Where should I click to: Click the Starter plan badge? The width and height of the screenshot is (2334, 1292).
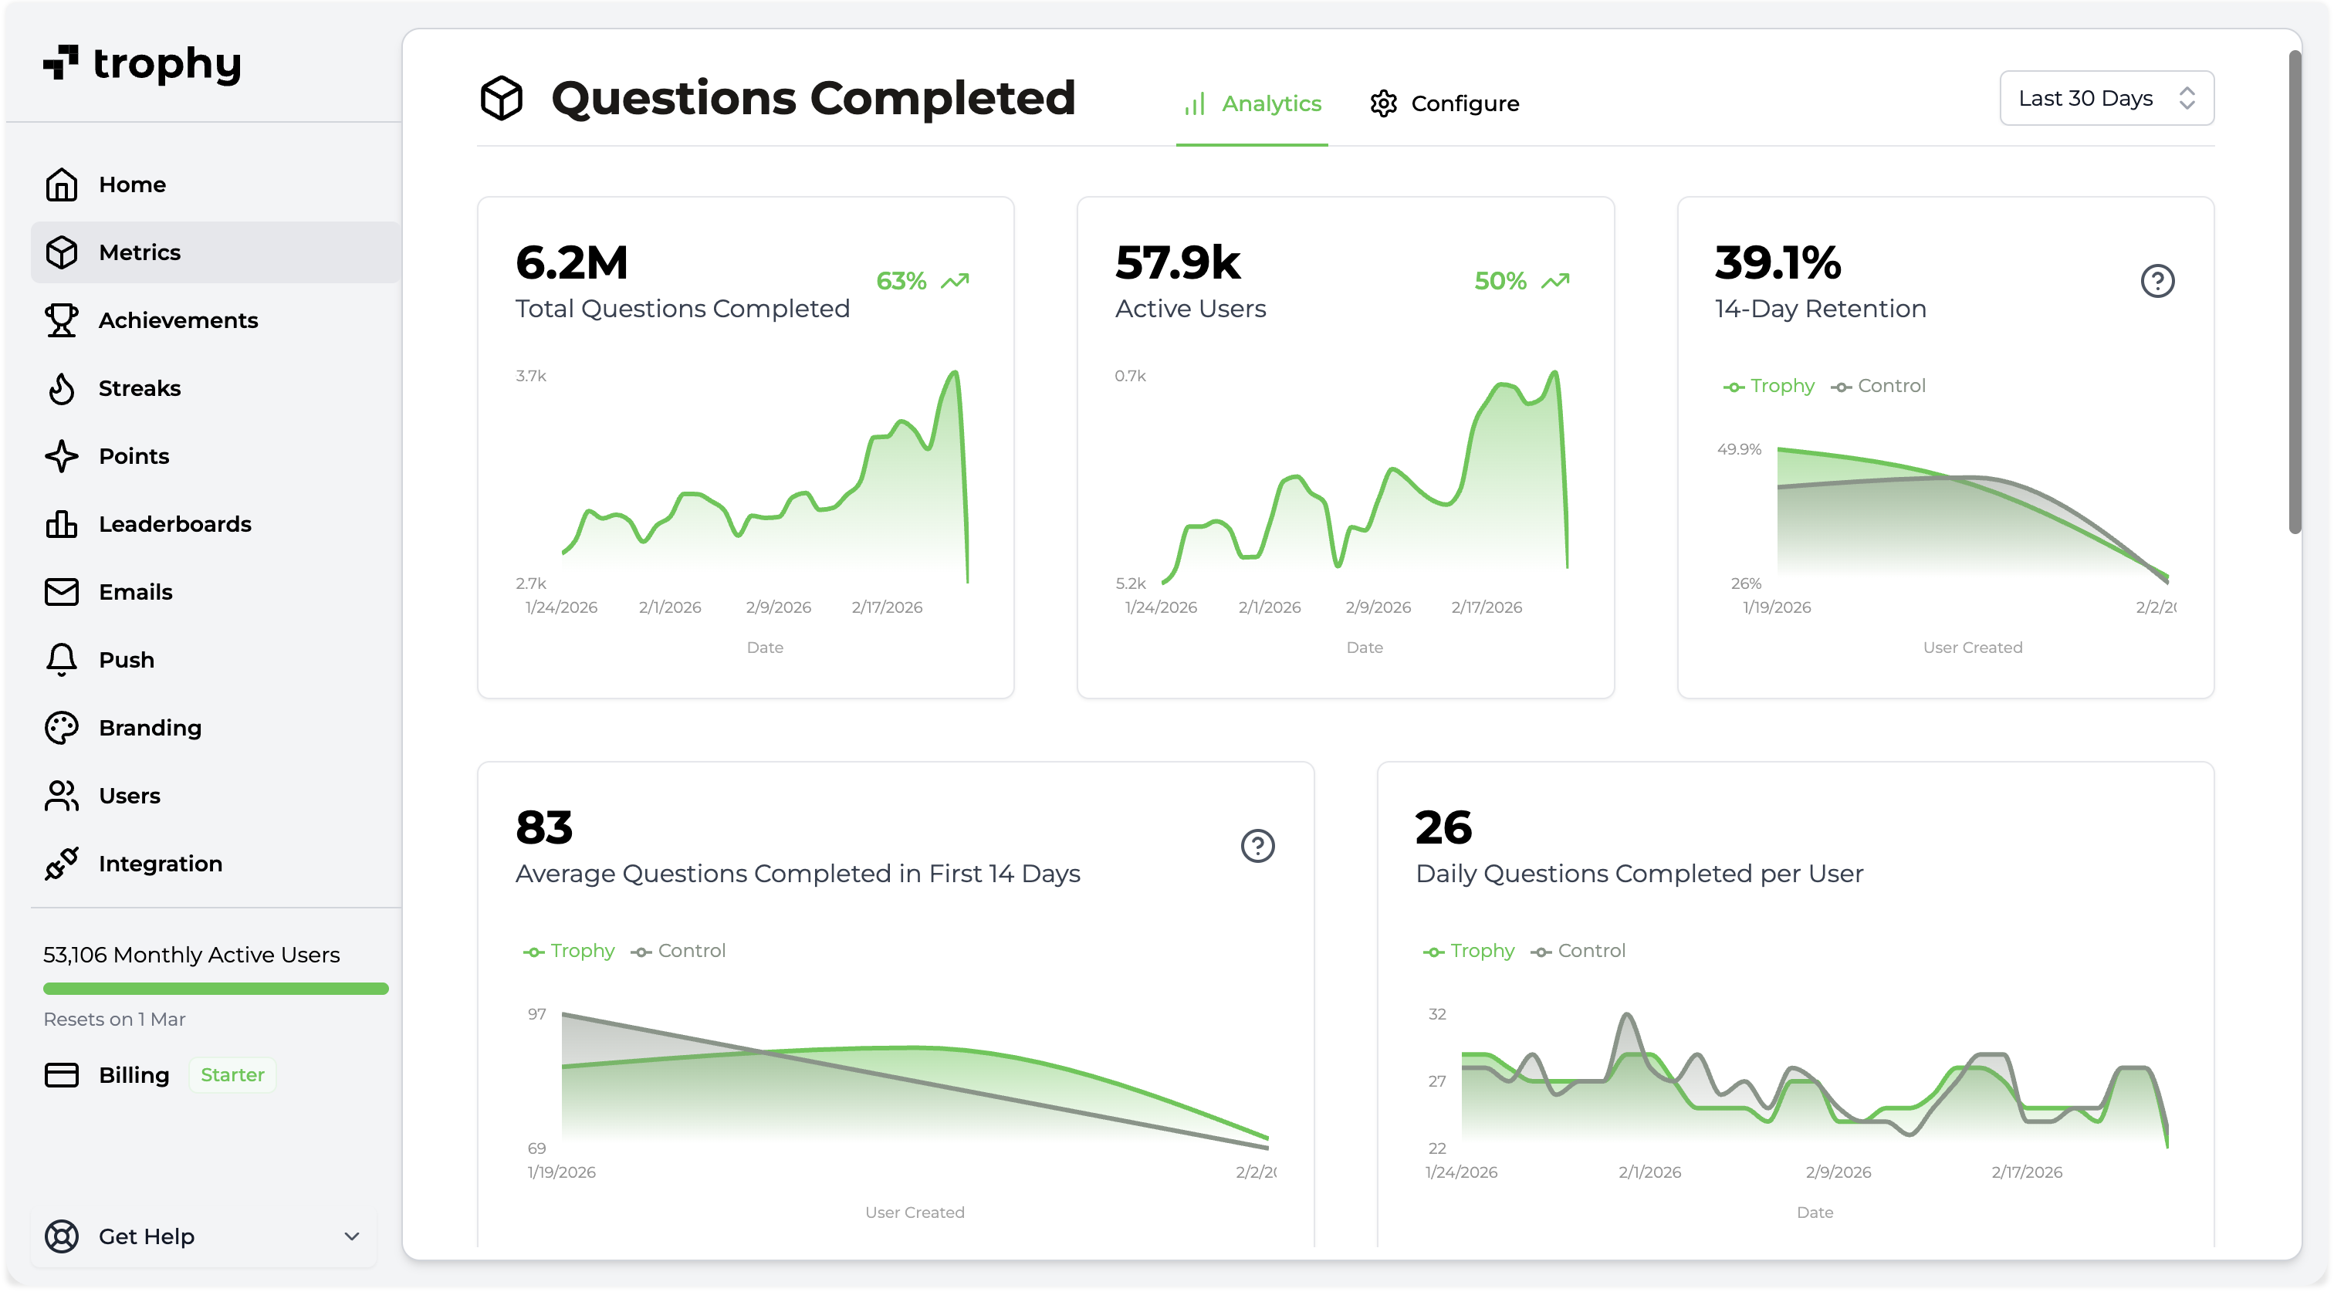232,1074
